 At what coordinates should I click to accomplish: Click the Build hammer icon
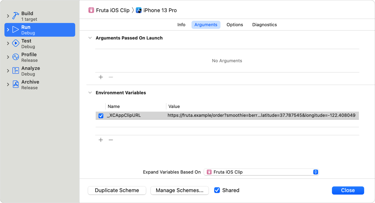tap(16, 16)
